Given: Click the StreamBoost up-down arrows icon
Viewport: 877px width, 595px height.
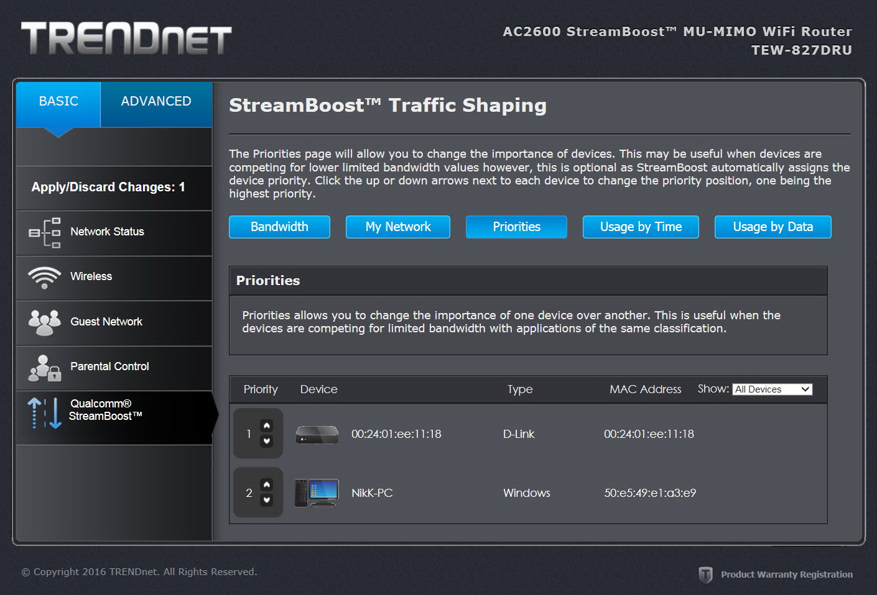Looking at the screenshot, I should pyautogui.click(x=45, y=413).
